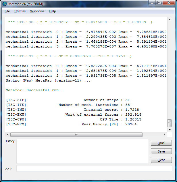Open the Windows menu
The width and height of the screenshot is (177, 182).
[37, 11]
